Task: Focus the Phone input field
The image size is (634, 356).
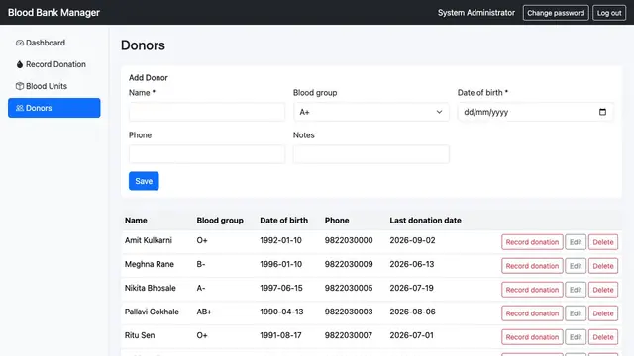Action: tap(207, 154)
